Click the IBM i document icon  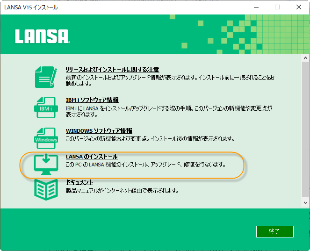pos(46,108)
